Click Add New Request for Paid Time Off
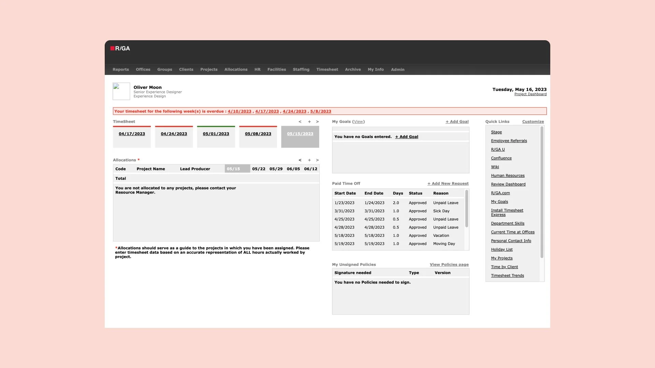This screenshot has width=655, height=368. (448, 184)
